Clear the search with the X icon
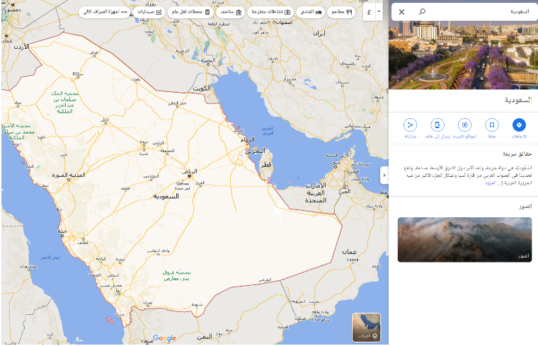 point(401,11)
